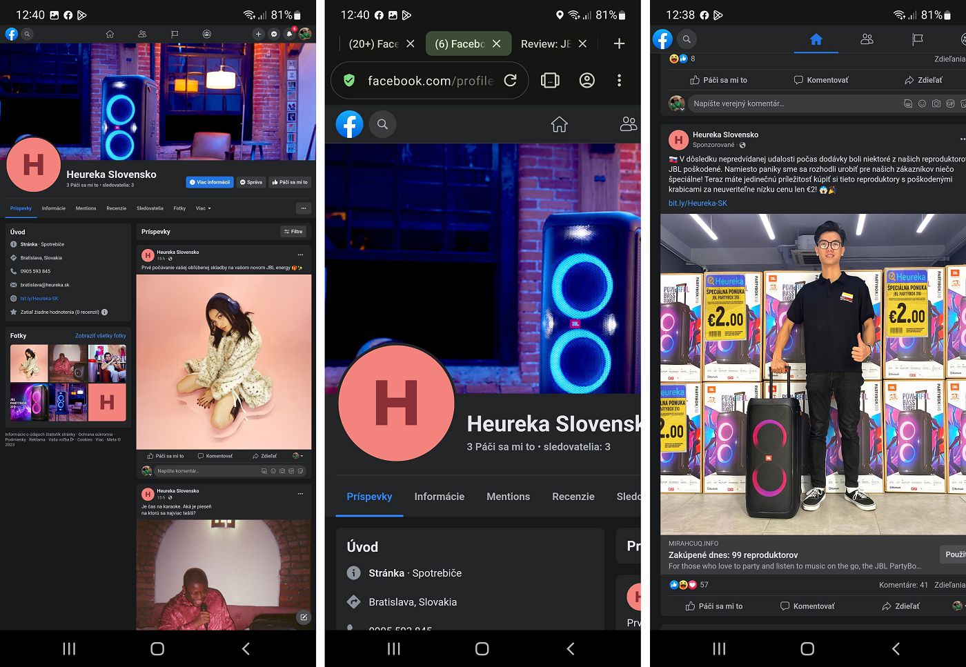The image size is (966, 667).
Task: Reload the facebook.com page in browser
Action: click(x=511, y=81)
